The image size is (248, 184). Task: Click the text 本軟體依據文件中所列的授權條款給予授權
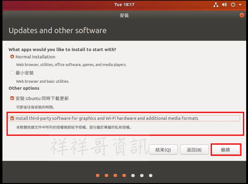51,127
